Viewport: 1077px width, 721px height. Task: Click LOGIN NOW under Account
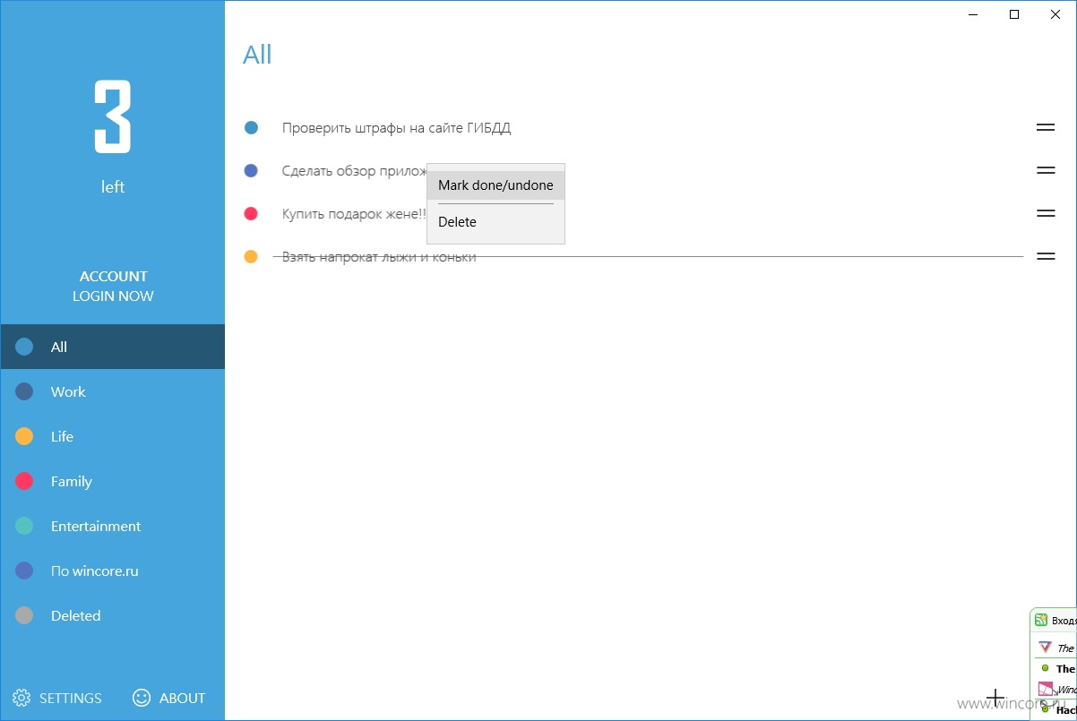pyautogui.click(x=113, y=296)
